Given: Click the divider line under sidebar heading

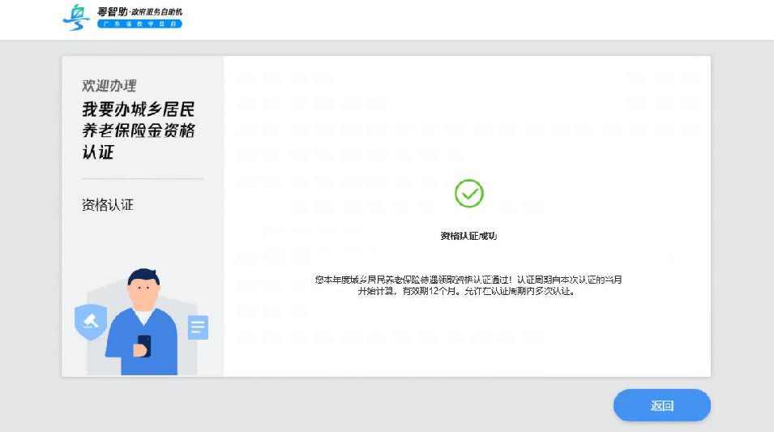Looking at the screenshot, I should pyautogui.click(x=143, y=178).
